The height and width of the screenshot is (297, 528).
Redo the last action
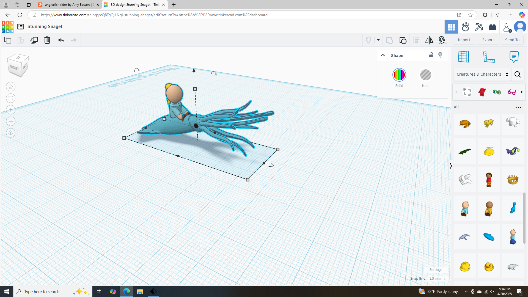coord(74,40)
